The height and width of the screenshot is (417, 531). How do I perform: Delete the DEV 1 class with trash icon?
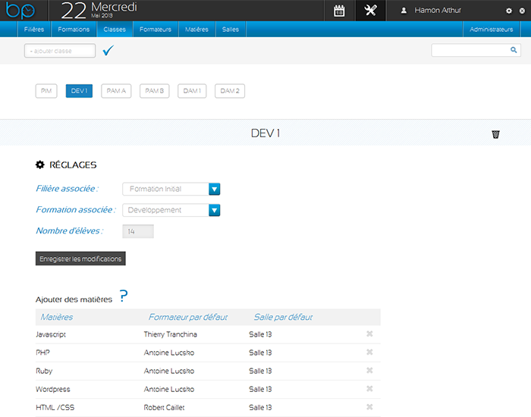[495, 134]
